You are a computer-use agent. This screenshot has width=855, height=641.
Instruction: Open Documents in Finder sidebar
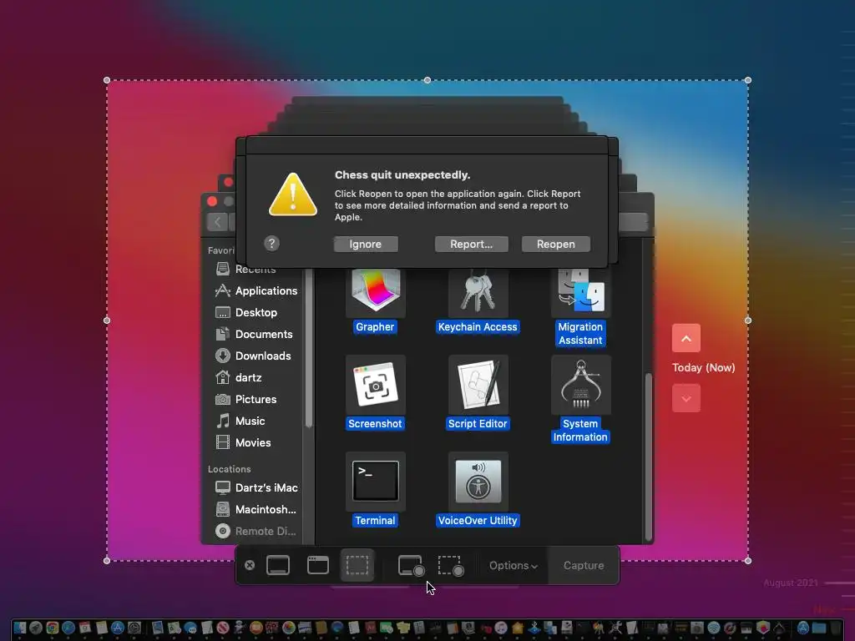tap(255, 334)
